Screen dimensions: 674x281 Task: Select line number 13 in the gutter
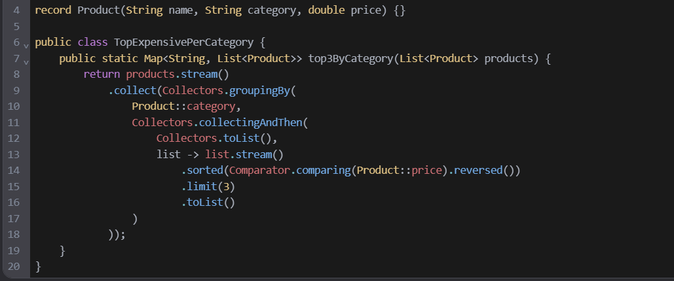coord(14,154)
